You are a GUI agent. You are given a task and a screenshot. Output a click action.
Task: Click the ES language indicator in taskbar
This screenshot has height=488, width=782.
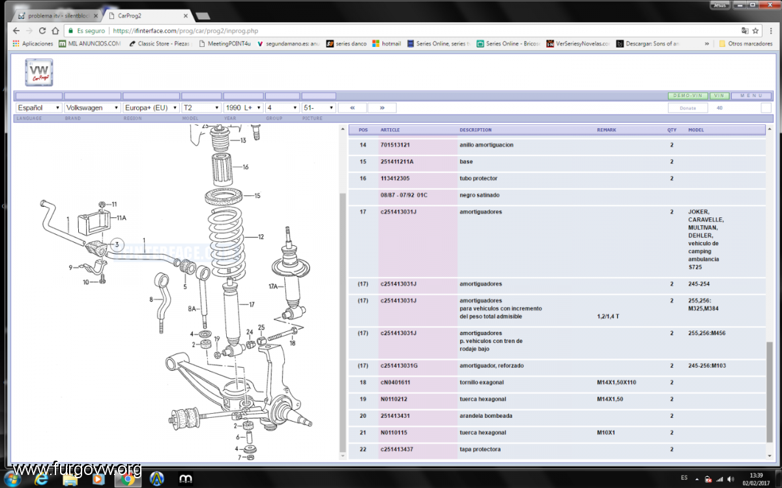coord(684,478)
